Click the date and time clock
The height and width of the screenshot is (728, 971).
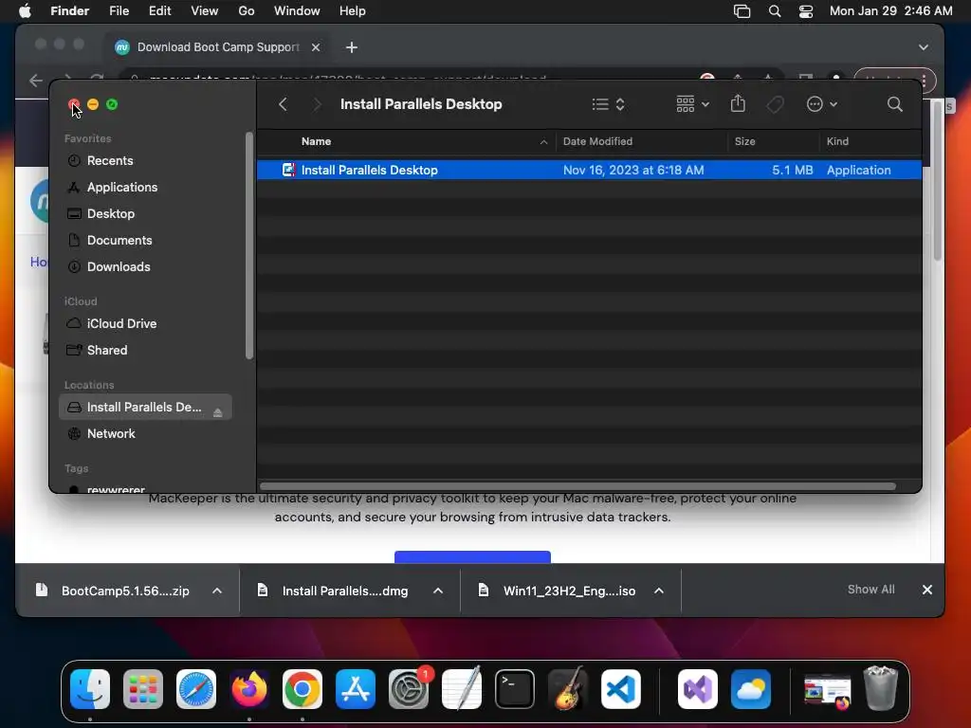(x=890, y=11)
